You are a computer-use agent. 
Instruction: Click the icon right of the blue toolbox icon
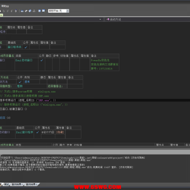(26, 11)
